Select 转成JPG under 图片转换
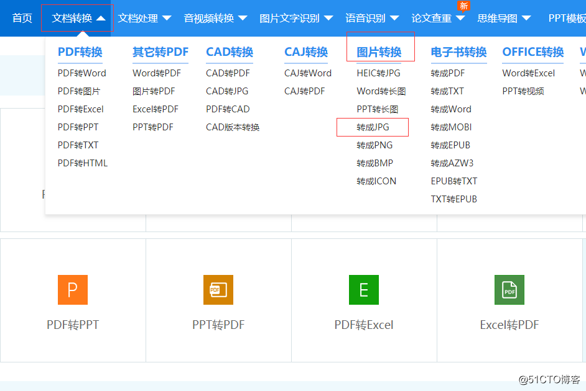 pos(373,127)
